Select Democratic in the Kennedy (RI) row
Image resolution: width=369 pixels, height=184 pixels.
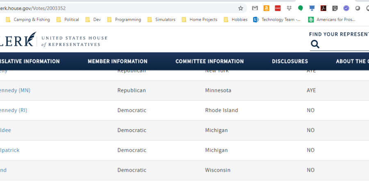[132, 110]
